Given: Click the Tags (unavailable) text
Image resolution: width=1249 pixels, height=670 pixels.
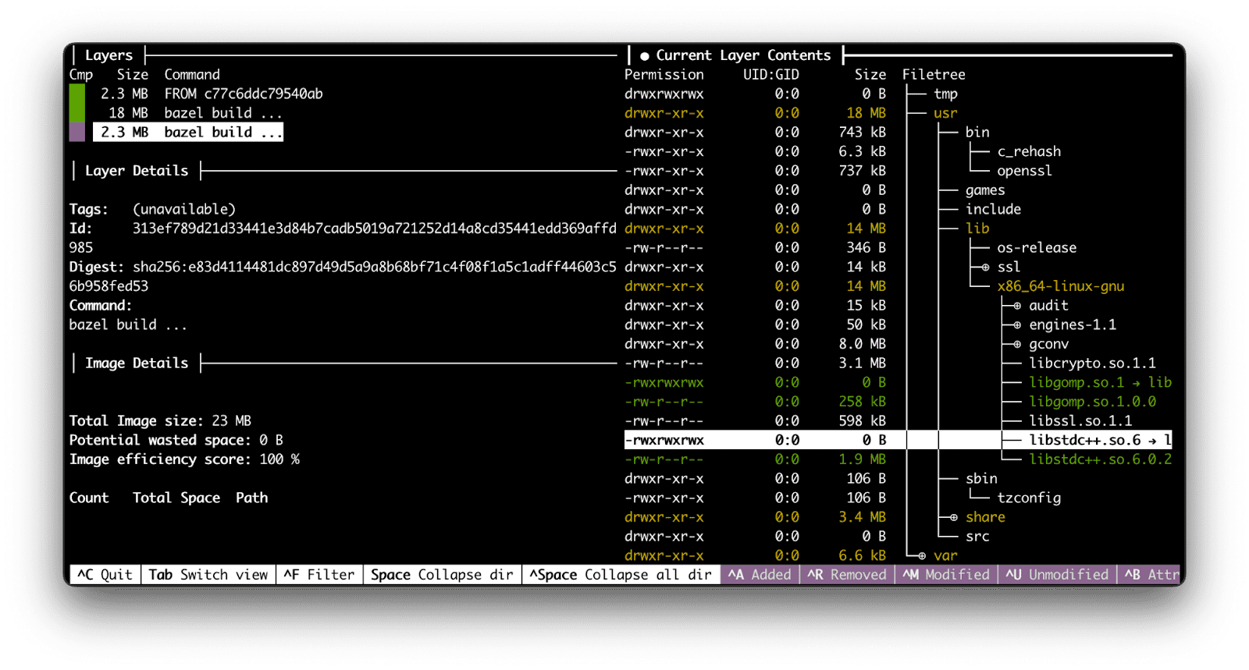Looking at the screenshot, I should pos(152,209).
